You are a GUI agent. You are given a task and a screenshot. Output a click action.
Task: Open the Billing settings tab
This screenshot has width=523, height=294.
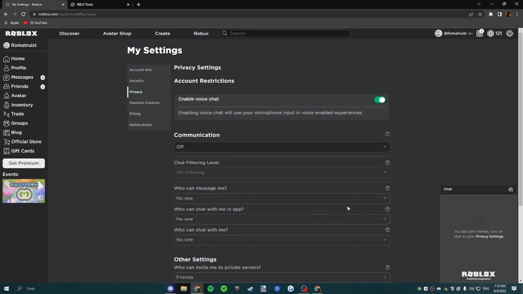click(149, 114)
